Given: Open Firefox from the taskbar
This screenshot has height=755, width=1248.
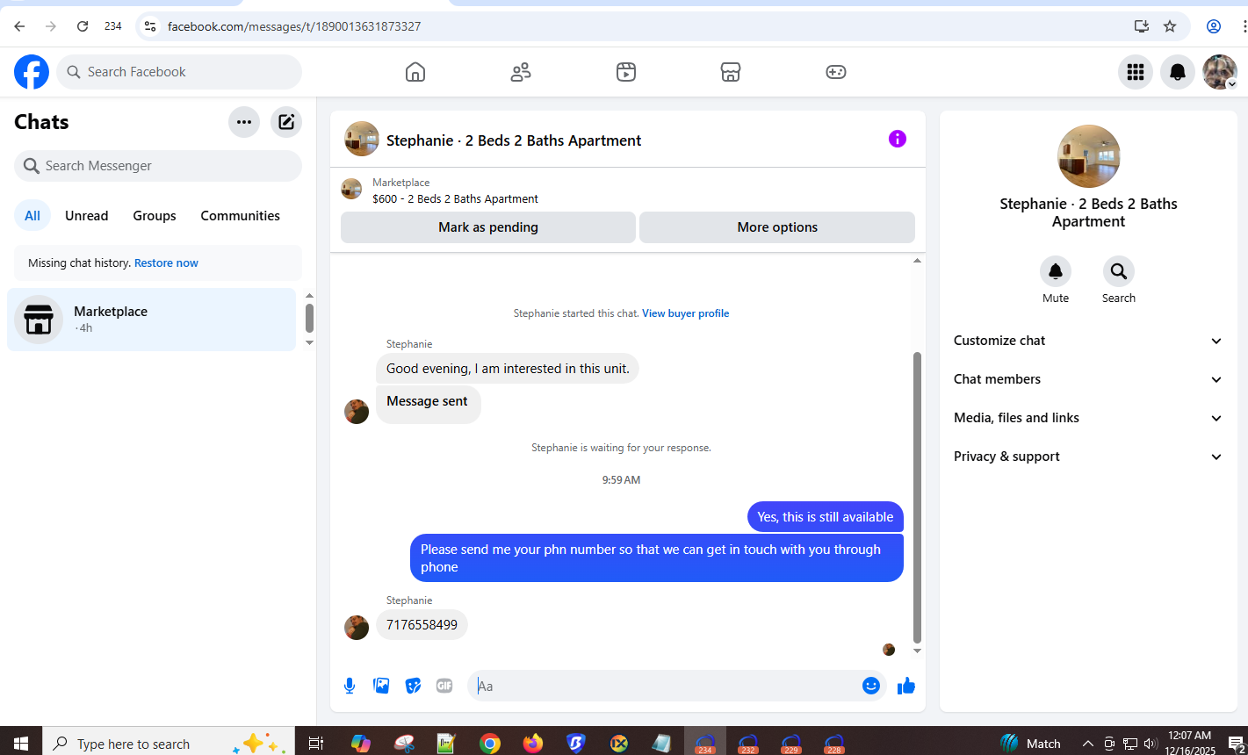Looking at the screenshot, I should coord(533,744).
